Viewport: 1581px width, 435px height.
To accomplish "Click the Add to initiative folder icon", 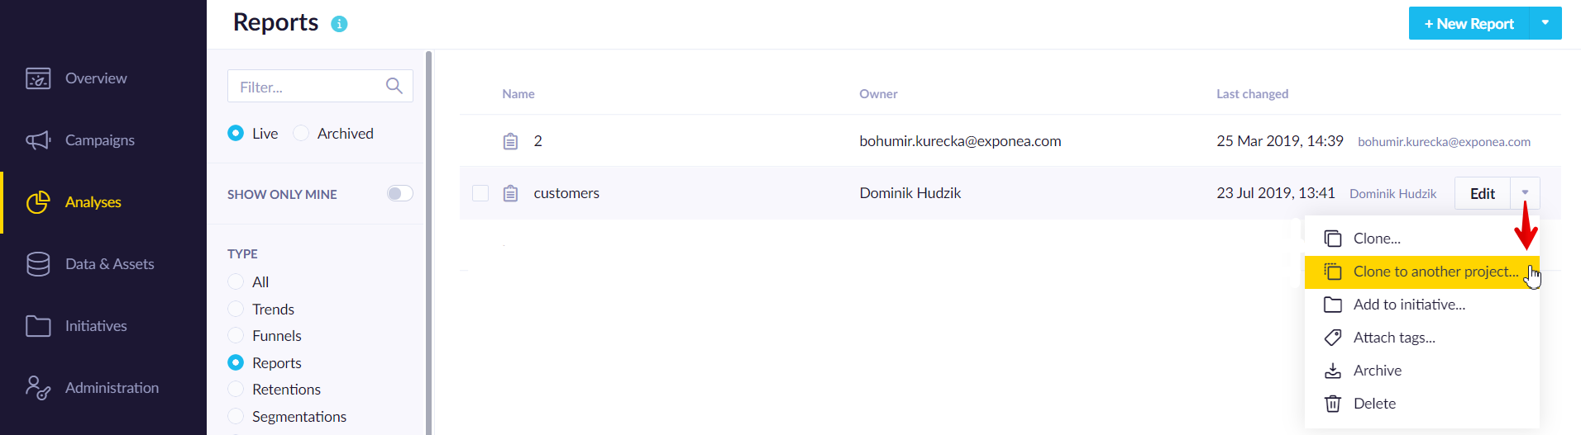I will coord(1333,305).
